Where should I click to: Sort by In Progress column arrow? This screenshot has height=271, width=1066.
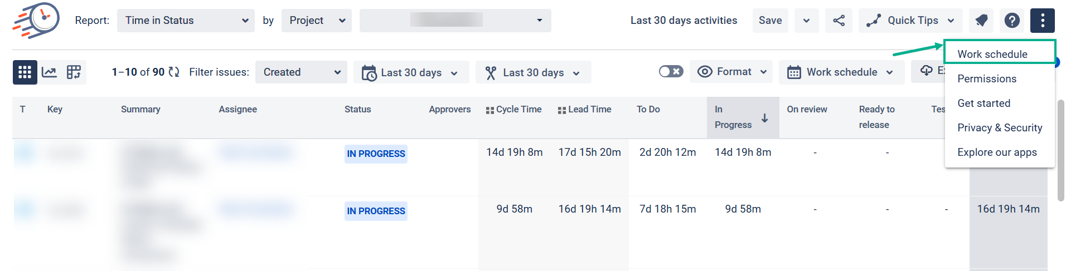click(764, 118)
